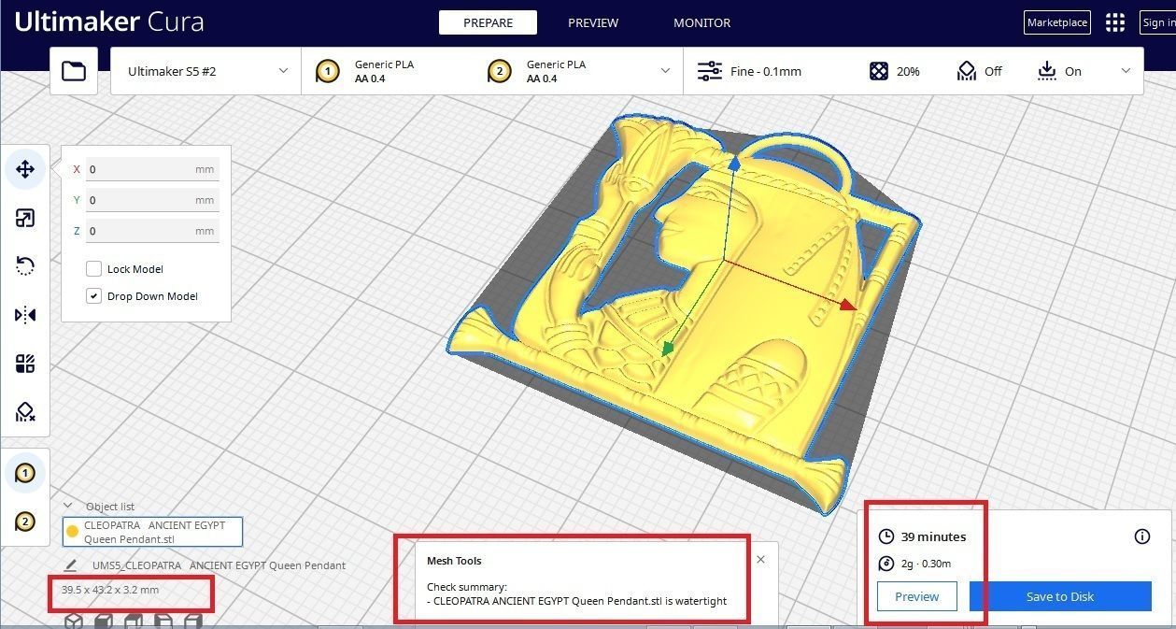This screenshot has height=629, width=1176.
Task: Switch to the MONITOR stage
Action: coord(702,22)
